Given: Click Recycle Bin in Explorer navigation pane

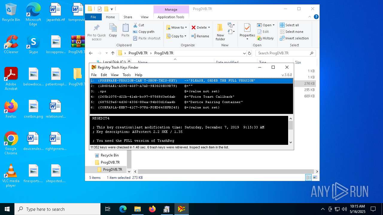Looking at the screenshot, I should click(x=110, y=155).
